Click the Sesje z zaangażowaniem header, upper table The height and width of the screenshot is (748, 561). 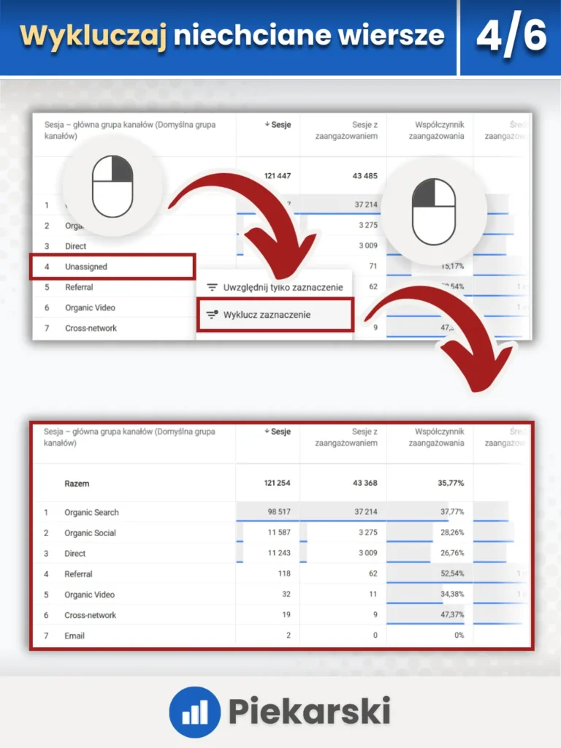pyautogui.click(x=346, y=130)
